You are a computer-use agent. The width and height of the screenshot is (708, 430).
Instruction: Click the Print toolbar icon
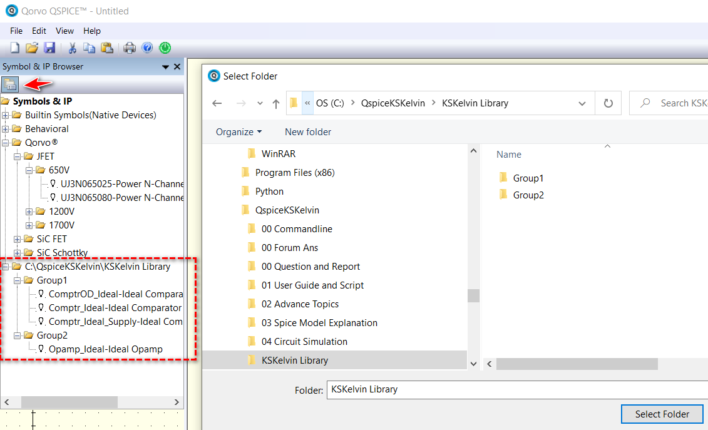(130, 48)
